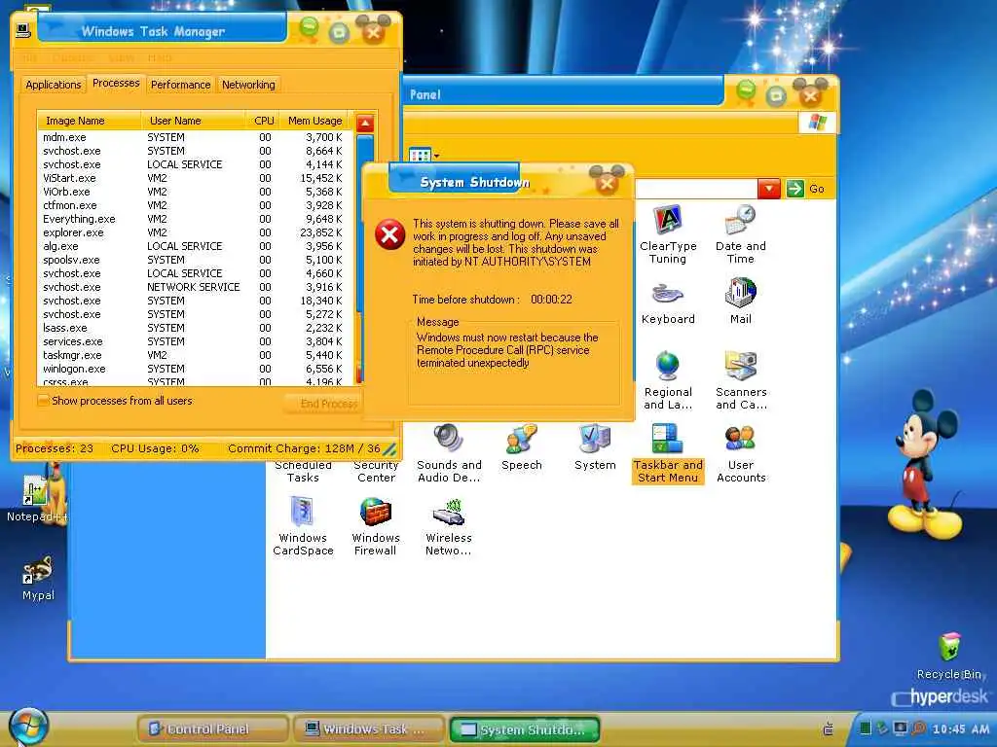The height and width of the screenshot is (747, 997).
Task: Select the Mypal desktop shortcut
Action: point(38,578)
